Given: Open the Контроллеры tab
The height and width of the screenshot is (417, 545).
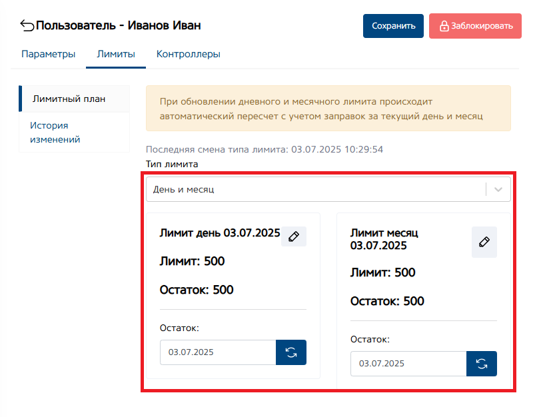Looking at the screenshot, I should click(189, 55).
